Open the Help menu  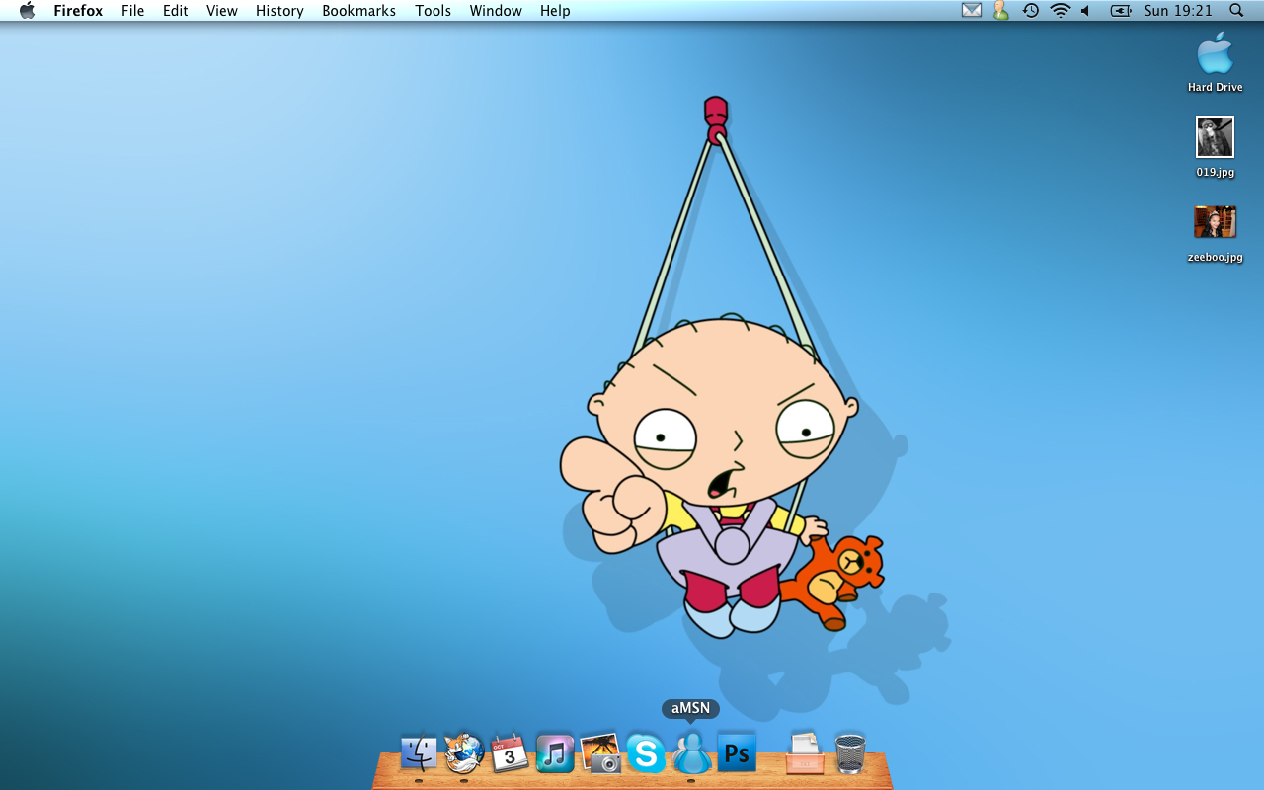tap(555, 11)
